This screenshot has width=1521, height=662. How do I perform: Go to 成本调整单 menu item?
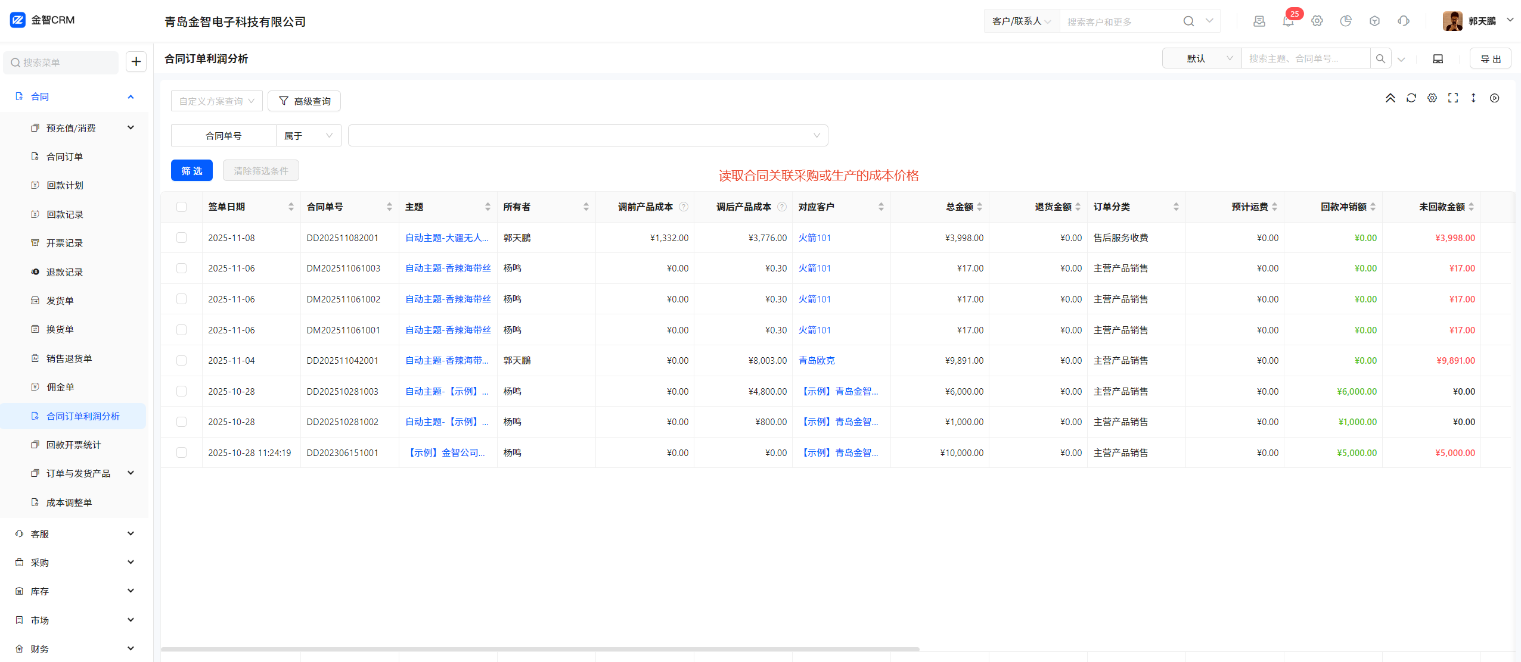(69, 502)
